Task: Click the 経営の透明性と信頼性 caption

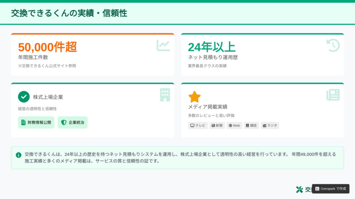Action: tap(37, 109)
